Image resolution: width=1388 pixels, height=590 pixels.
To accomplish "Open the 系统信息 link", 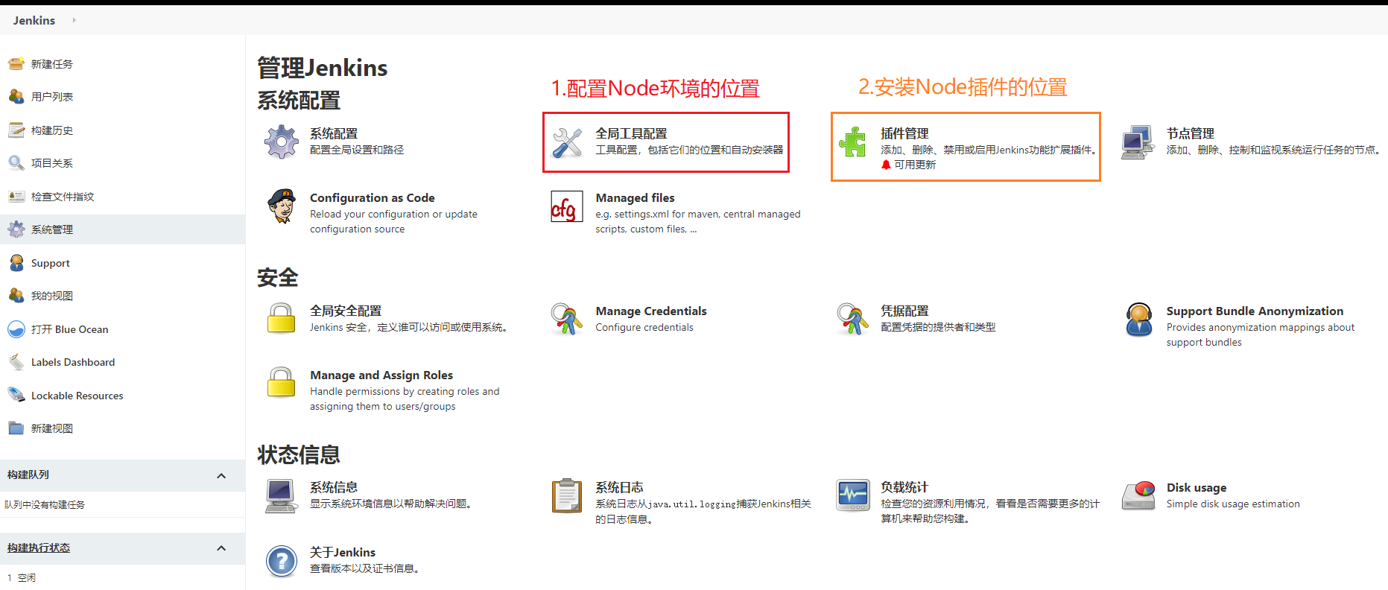I will click(x=334, y=487).
